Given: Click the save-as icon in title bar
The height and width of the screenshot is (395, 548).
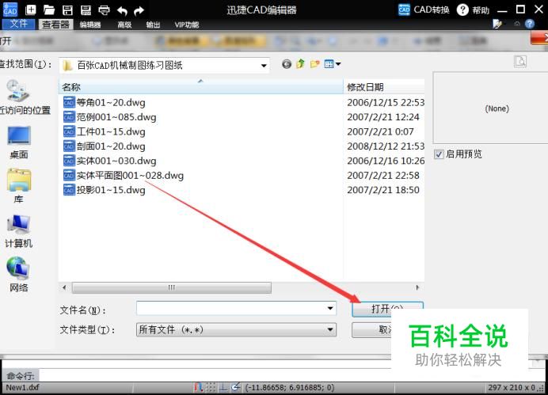Looking at the screenshot, I should pos(86,10).
